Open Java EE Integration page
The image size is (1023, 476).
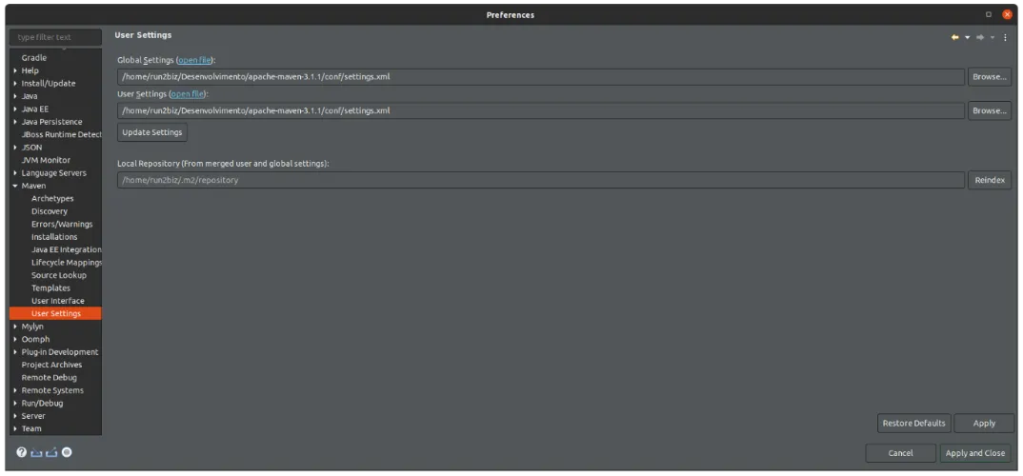click(x=66, y=249)
